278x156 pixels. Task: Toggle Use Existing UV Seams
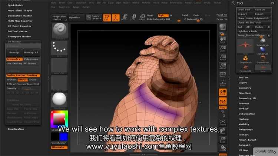pos(21,63)
